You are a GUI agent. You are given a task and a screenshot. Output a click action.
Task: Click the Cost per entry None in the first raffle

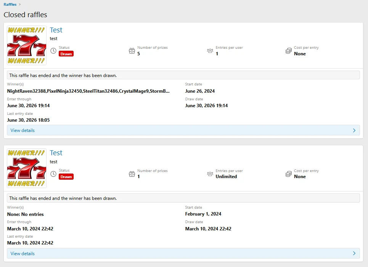[300, 54]
